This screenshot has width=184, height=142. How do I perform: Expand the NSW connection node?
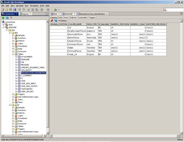pos(3,25)
